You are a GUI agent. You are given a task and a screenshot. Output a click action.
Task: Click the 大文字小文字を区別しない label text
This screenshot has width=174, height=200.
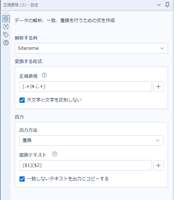[54, 100]
